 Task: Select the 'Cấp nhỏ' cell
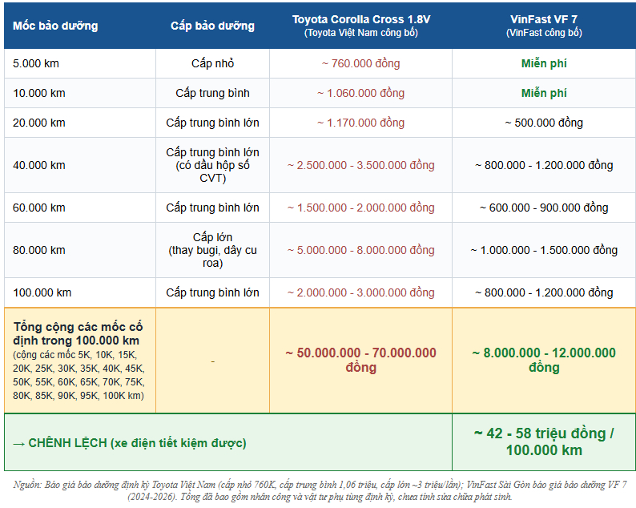pyautogui.click(x=212, y=64)
